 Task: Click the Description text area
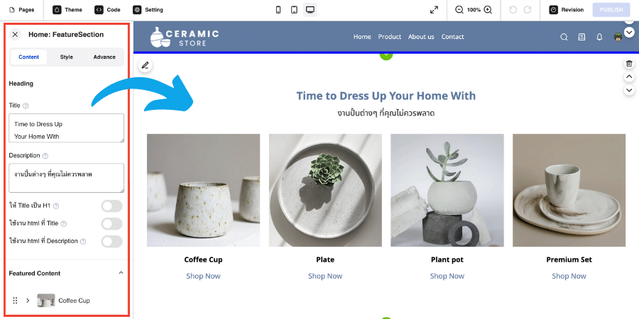67,178
